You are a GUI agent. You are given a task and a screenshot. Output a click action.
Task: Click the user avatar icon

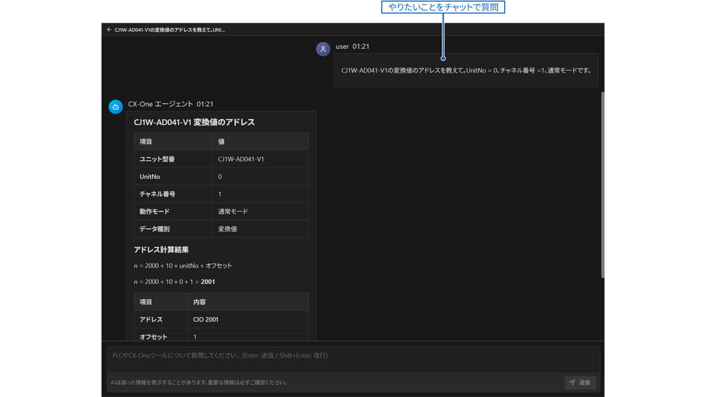(x=323, y=49)
